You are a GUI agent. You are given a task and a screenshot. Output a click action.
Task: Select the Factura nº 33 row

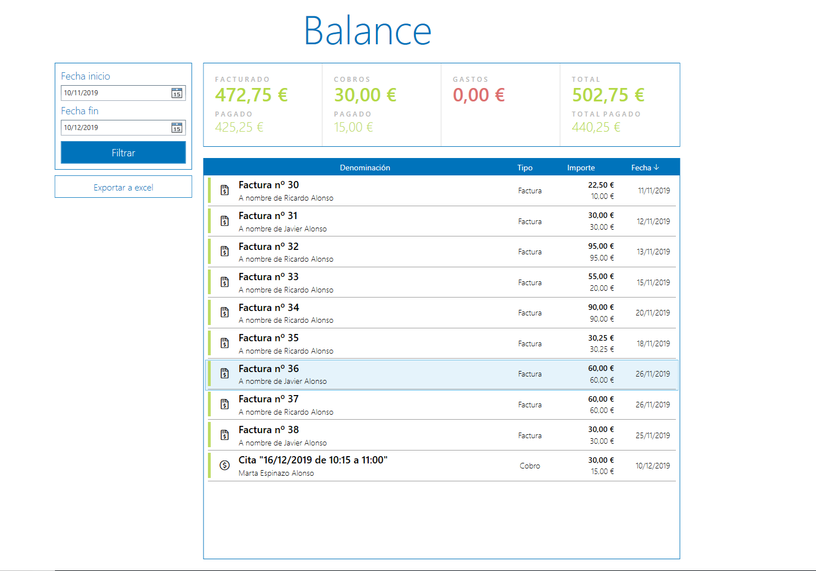click(x=392, y=282)
